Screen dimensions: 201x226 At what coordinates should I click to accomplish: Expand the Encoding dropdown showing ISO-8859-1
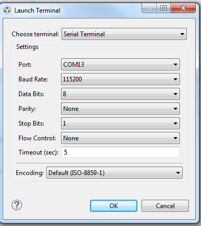coord(114,173)
